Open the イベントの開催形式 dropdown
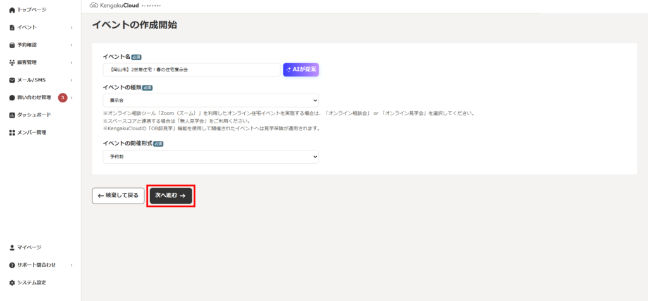648x301 pixels. click(211, 156)
